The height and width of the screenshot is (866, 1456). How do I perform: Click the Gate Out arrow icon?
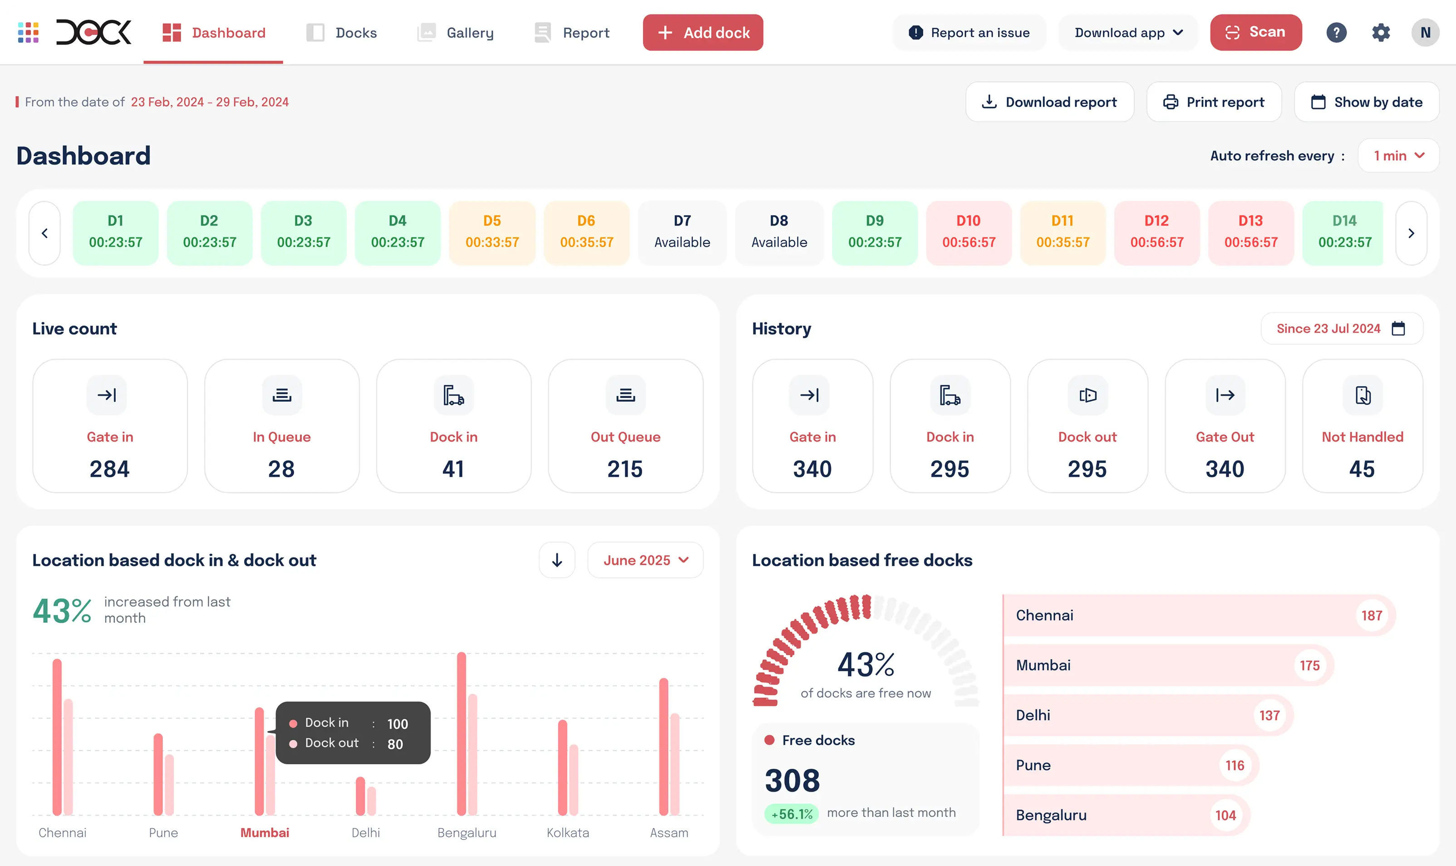coord(1225,395)
